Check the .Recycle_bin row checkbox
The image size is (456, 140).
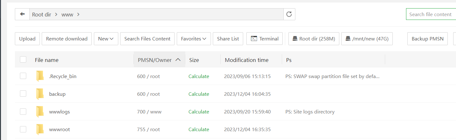coord(23,76)
